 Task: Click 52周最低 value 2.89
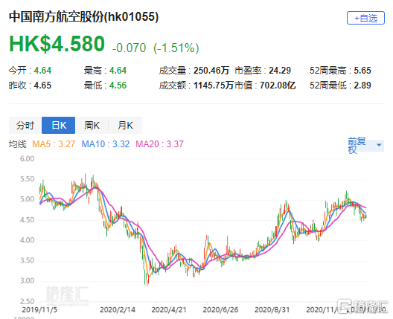tap(362, 86)
